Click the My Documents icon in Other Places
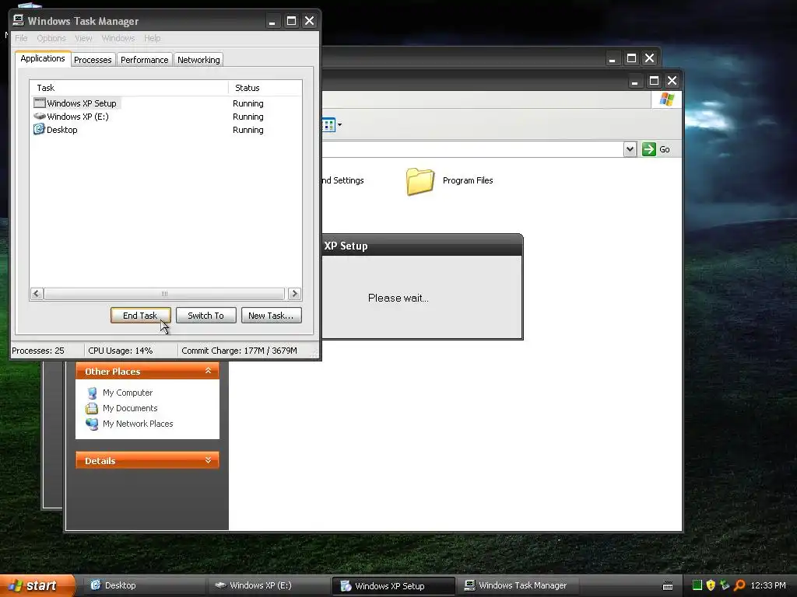The height and width of the screenshot is (597, 797). pos(92,408)
